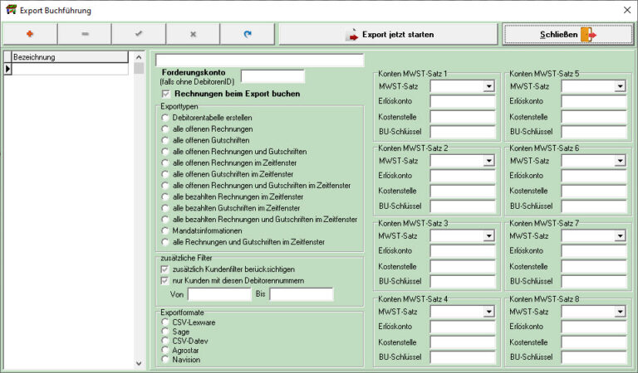Click Kostenstelle field in Konten MWST-Satz 3

coord(463,267)
